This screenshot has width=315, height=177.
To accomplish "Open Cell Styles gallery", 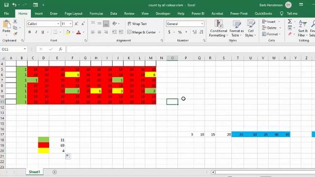I will (x=251, y=29).
